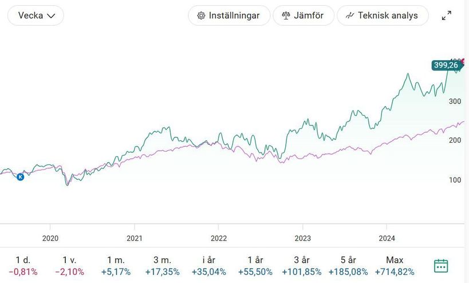Viewport: 469px width, 283px height.
Task: Switch to 3 m. time range
Action: tap(162, 266)
